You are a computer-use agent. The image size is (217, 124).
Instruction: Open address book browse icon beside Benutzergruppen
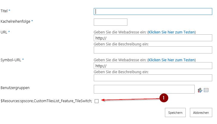point(206,90)
